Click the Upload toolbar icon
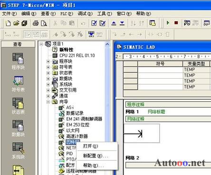The height and width of the screenshot is (175, 211). coord(114,23)
